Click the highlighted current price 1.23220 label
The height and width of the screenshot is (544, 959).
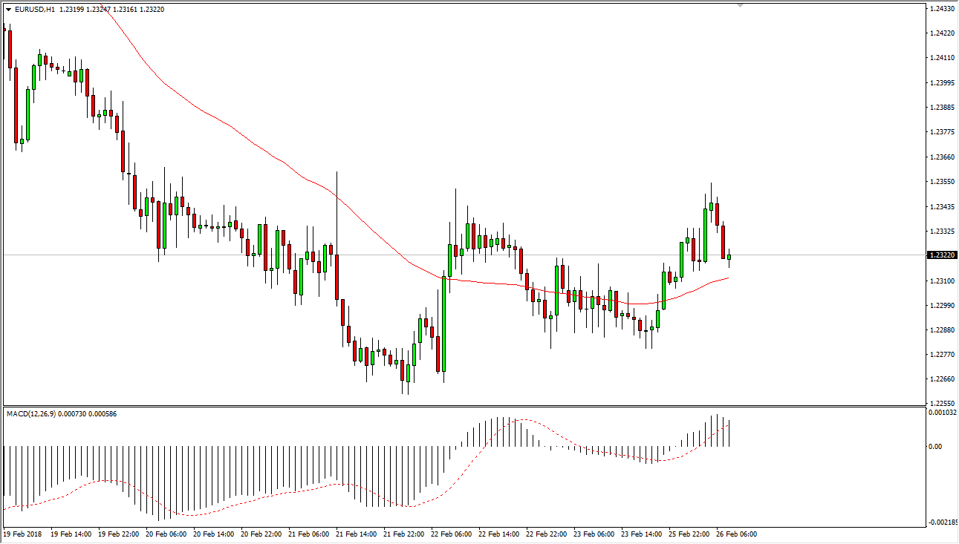click(x=943, y=255)
